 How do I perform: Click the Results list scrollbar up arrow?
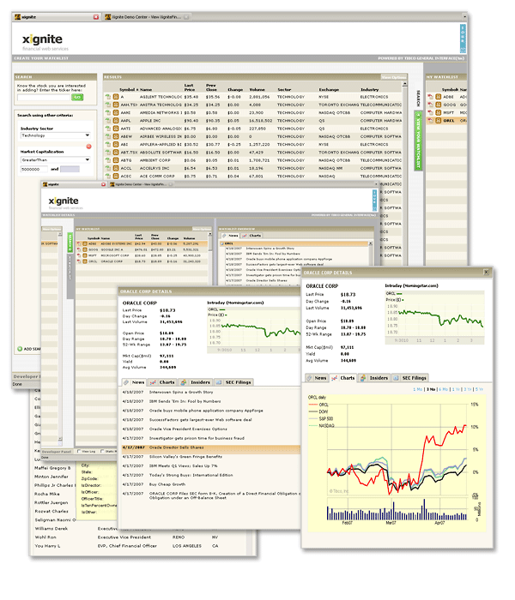[404, 84]
